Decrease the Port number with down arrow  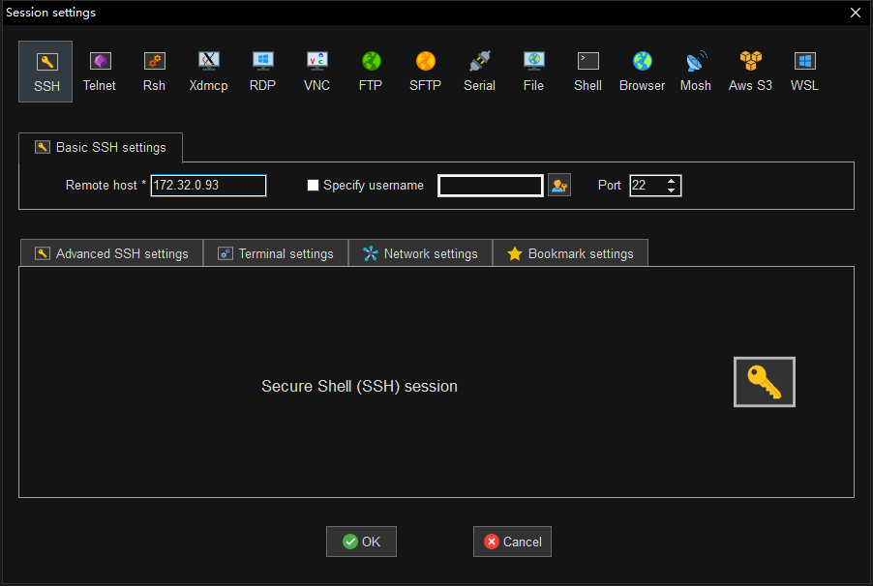672,190
